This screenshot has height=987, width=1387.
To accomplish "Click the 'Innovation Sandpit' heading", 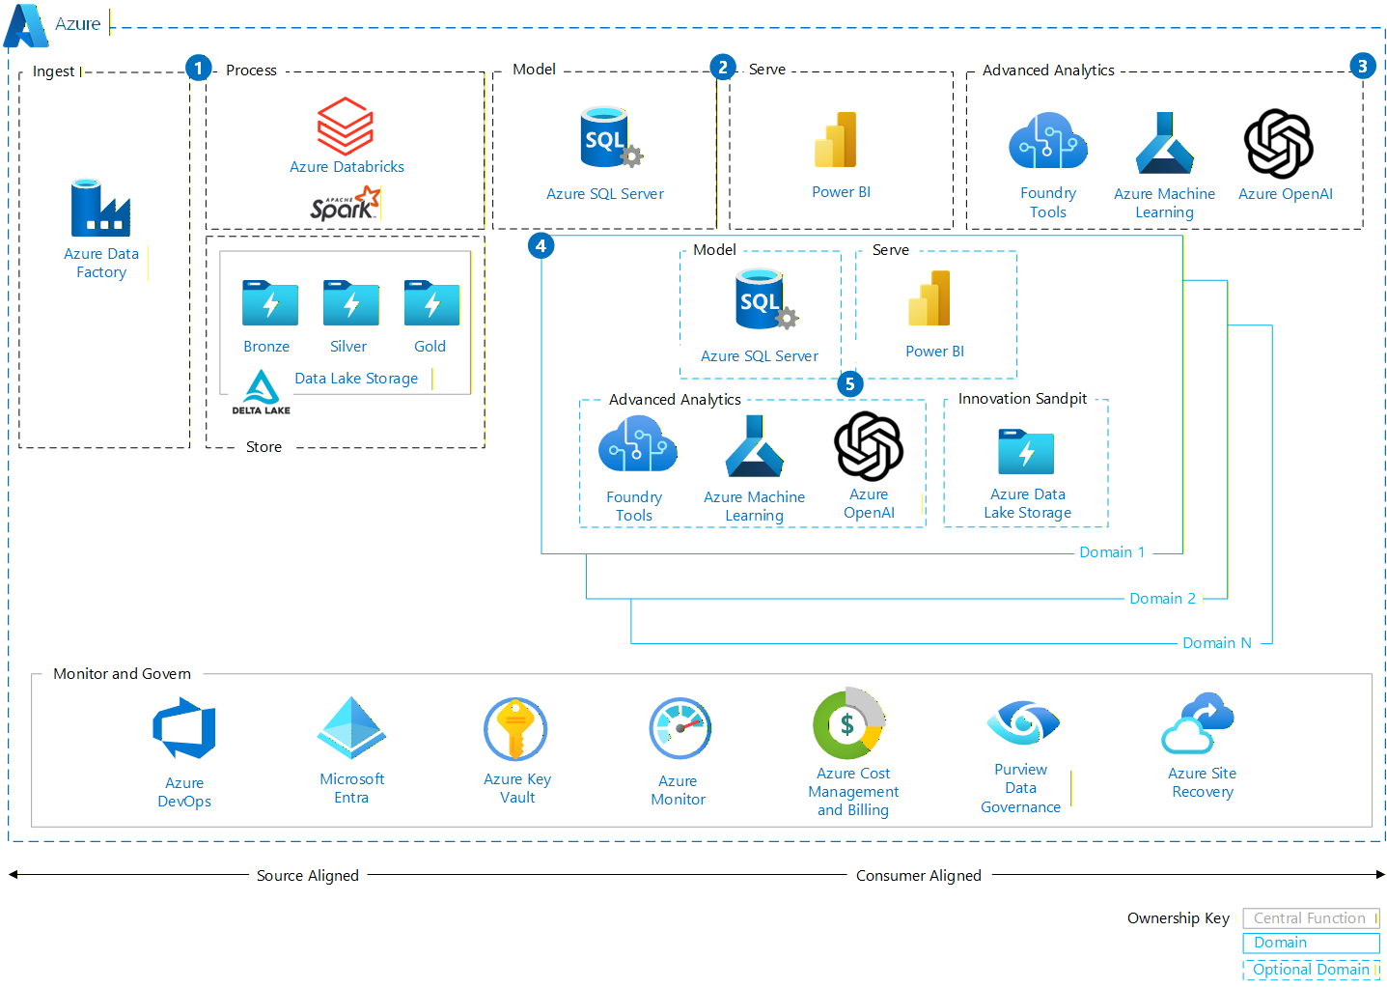I will 1022,399.
